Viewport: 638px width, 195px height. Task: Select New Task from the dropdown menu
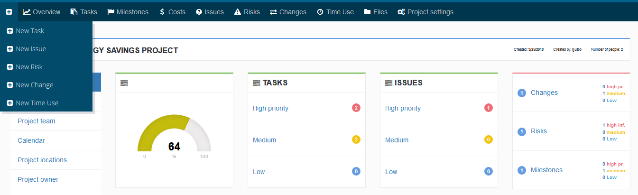(x=30, y=31)
